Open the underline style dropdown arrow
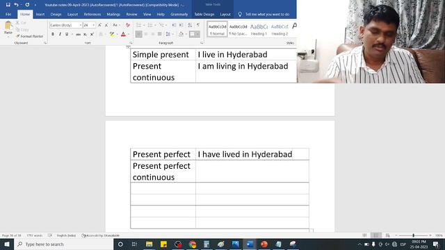 pyautogui.click(x=72, y=34)
